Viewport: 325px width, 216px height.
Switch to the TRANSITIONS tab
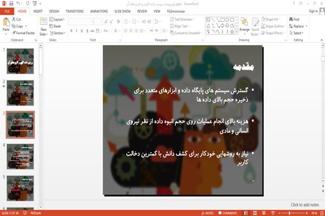coord(75,11)
